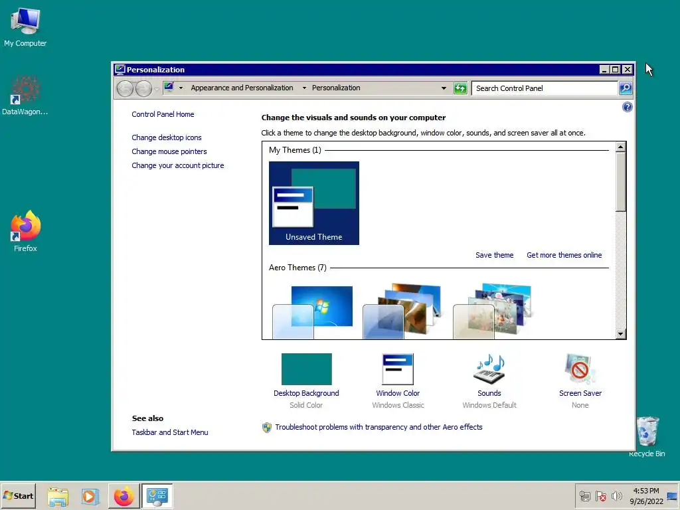
Task: Click the volume speaker tray icon
Action: pos(616,496)
